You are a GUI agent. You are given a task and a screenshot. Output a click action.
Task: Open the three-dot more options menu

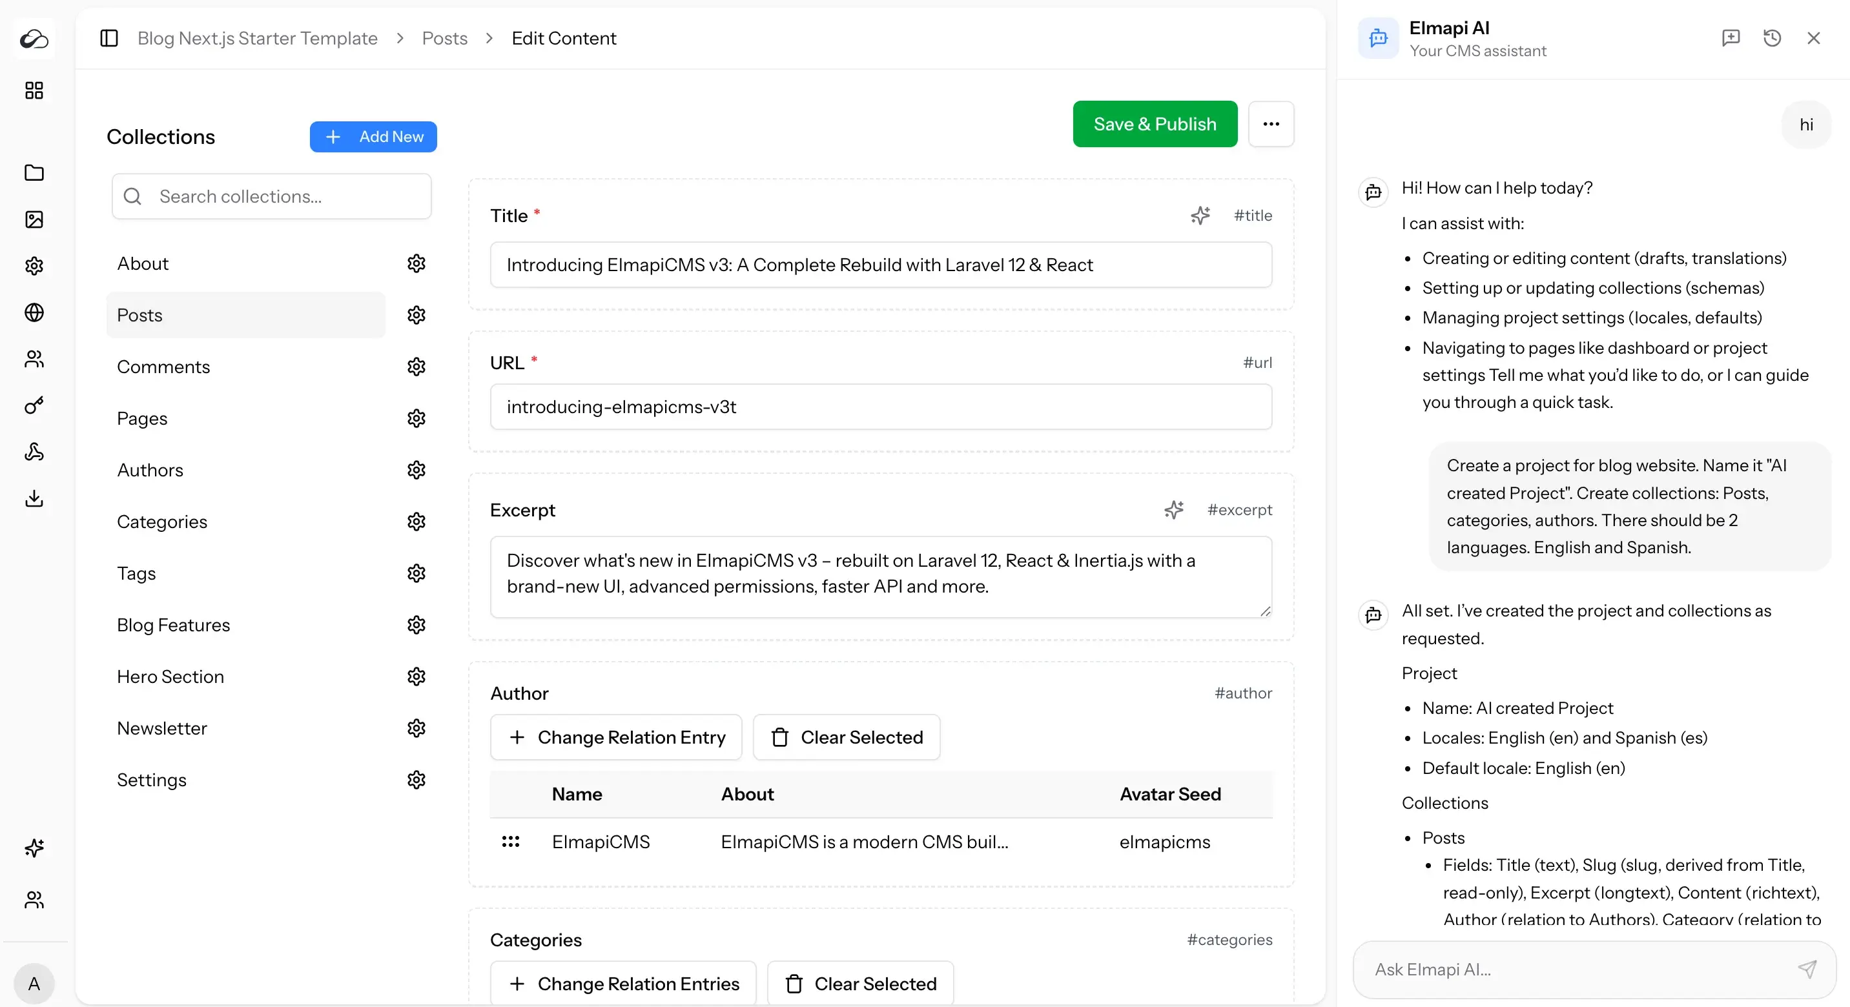(x=1271, y=124)
